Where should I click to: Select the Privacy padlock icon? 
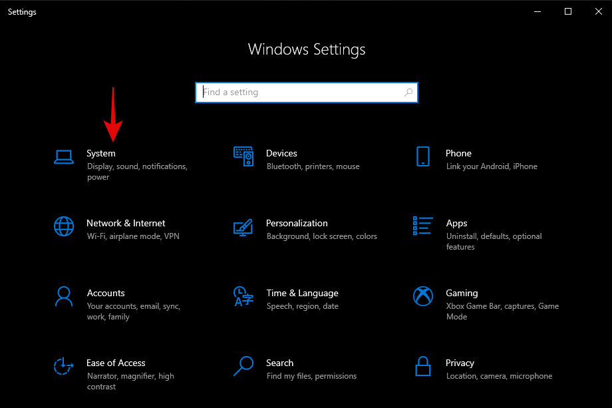coord(423,366)
